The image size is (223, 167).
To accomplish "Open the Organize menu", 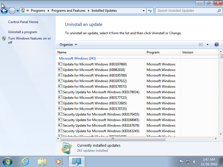I will tap(68, 45).
